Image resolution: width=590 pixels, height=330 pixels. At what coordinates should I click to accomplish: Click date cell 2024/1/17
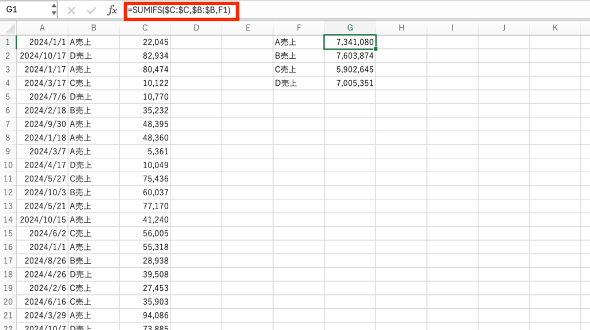click(x=43, y=70)
